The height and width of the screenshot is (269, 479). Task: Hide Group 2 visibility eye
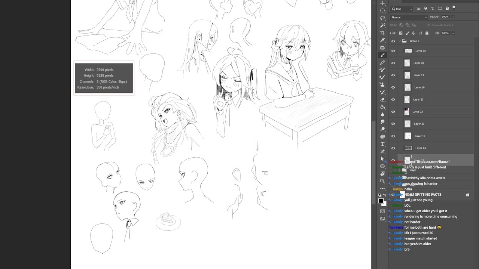click(393, 41)
